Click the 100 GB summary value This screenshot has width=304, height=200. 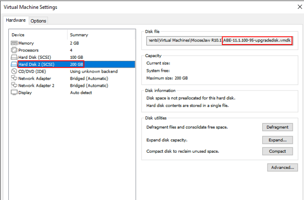76,57
